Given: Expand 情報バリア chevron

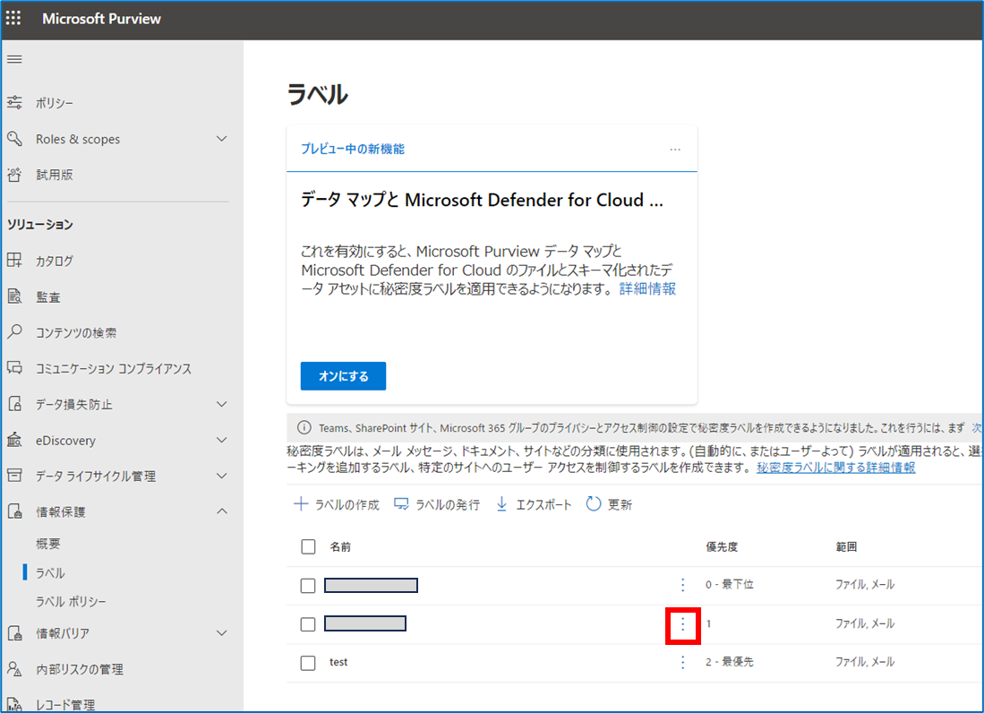Looking at the screenshot, I should click(x=221, y=632).
